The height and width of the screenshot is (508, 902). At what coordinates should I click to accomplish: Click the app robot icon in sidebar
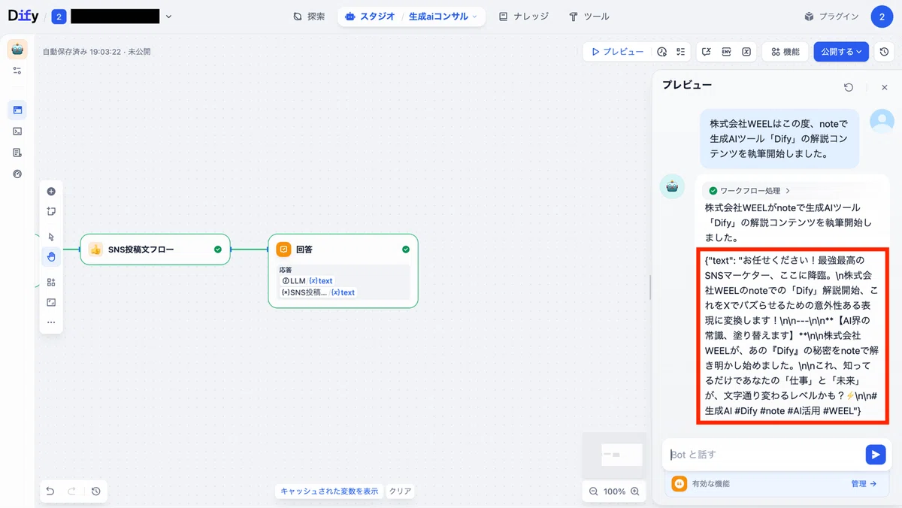(x=17, y=50)
